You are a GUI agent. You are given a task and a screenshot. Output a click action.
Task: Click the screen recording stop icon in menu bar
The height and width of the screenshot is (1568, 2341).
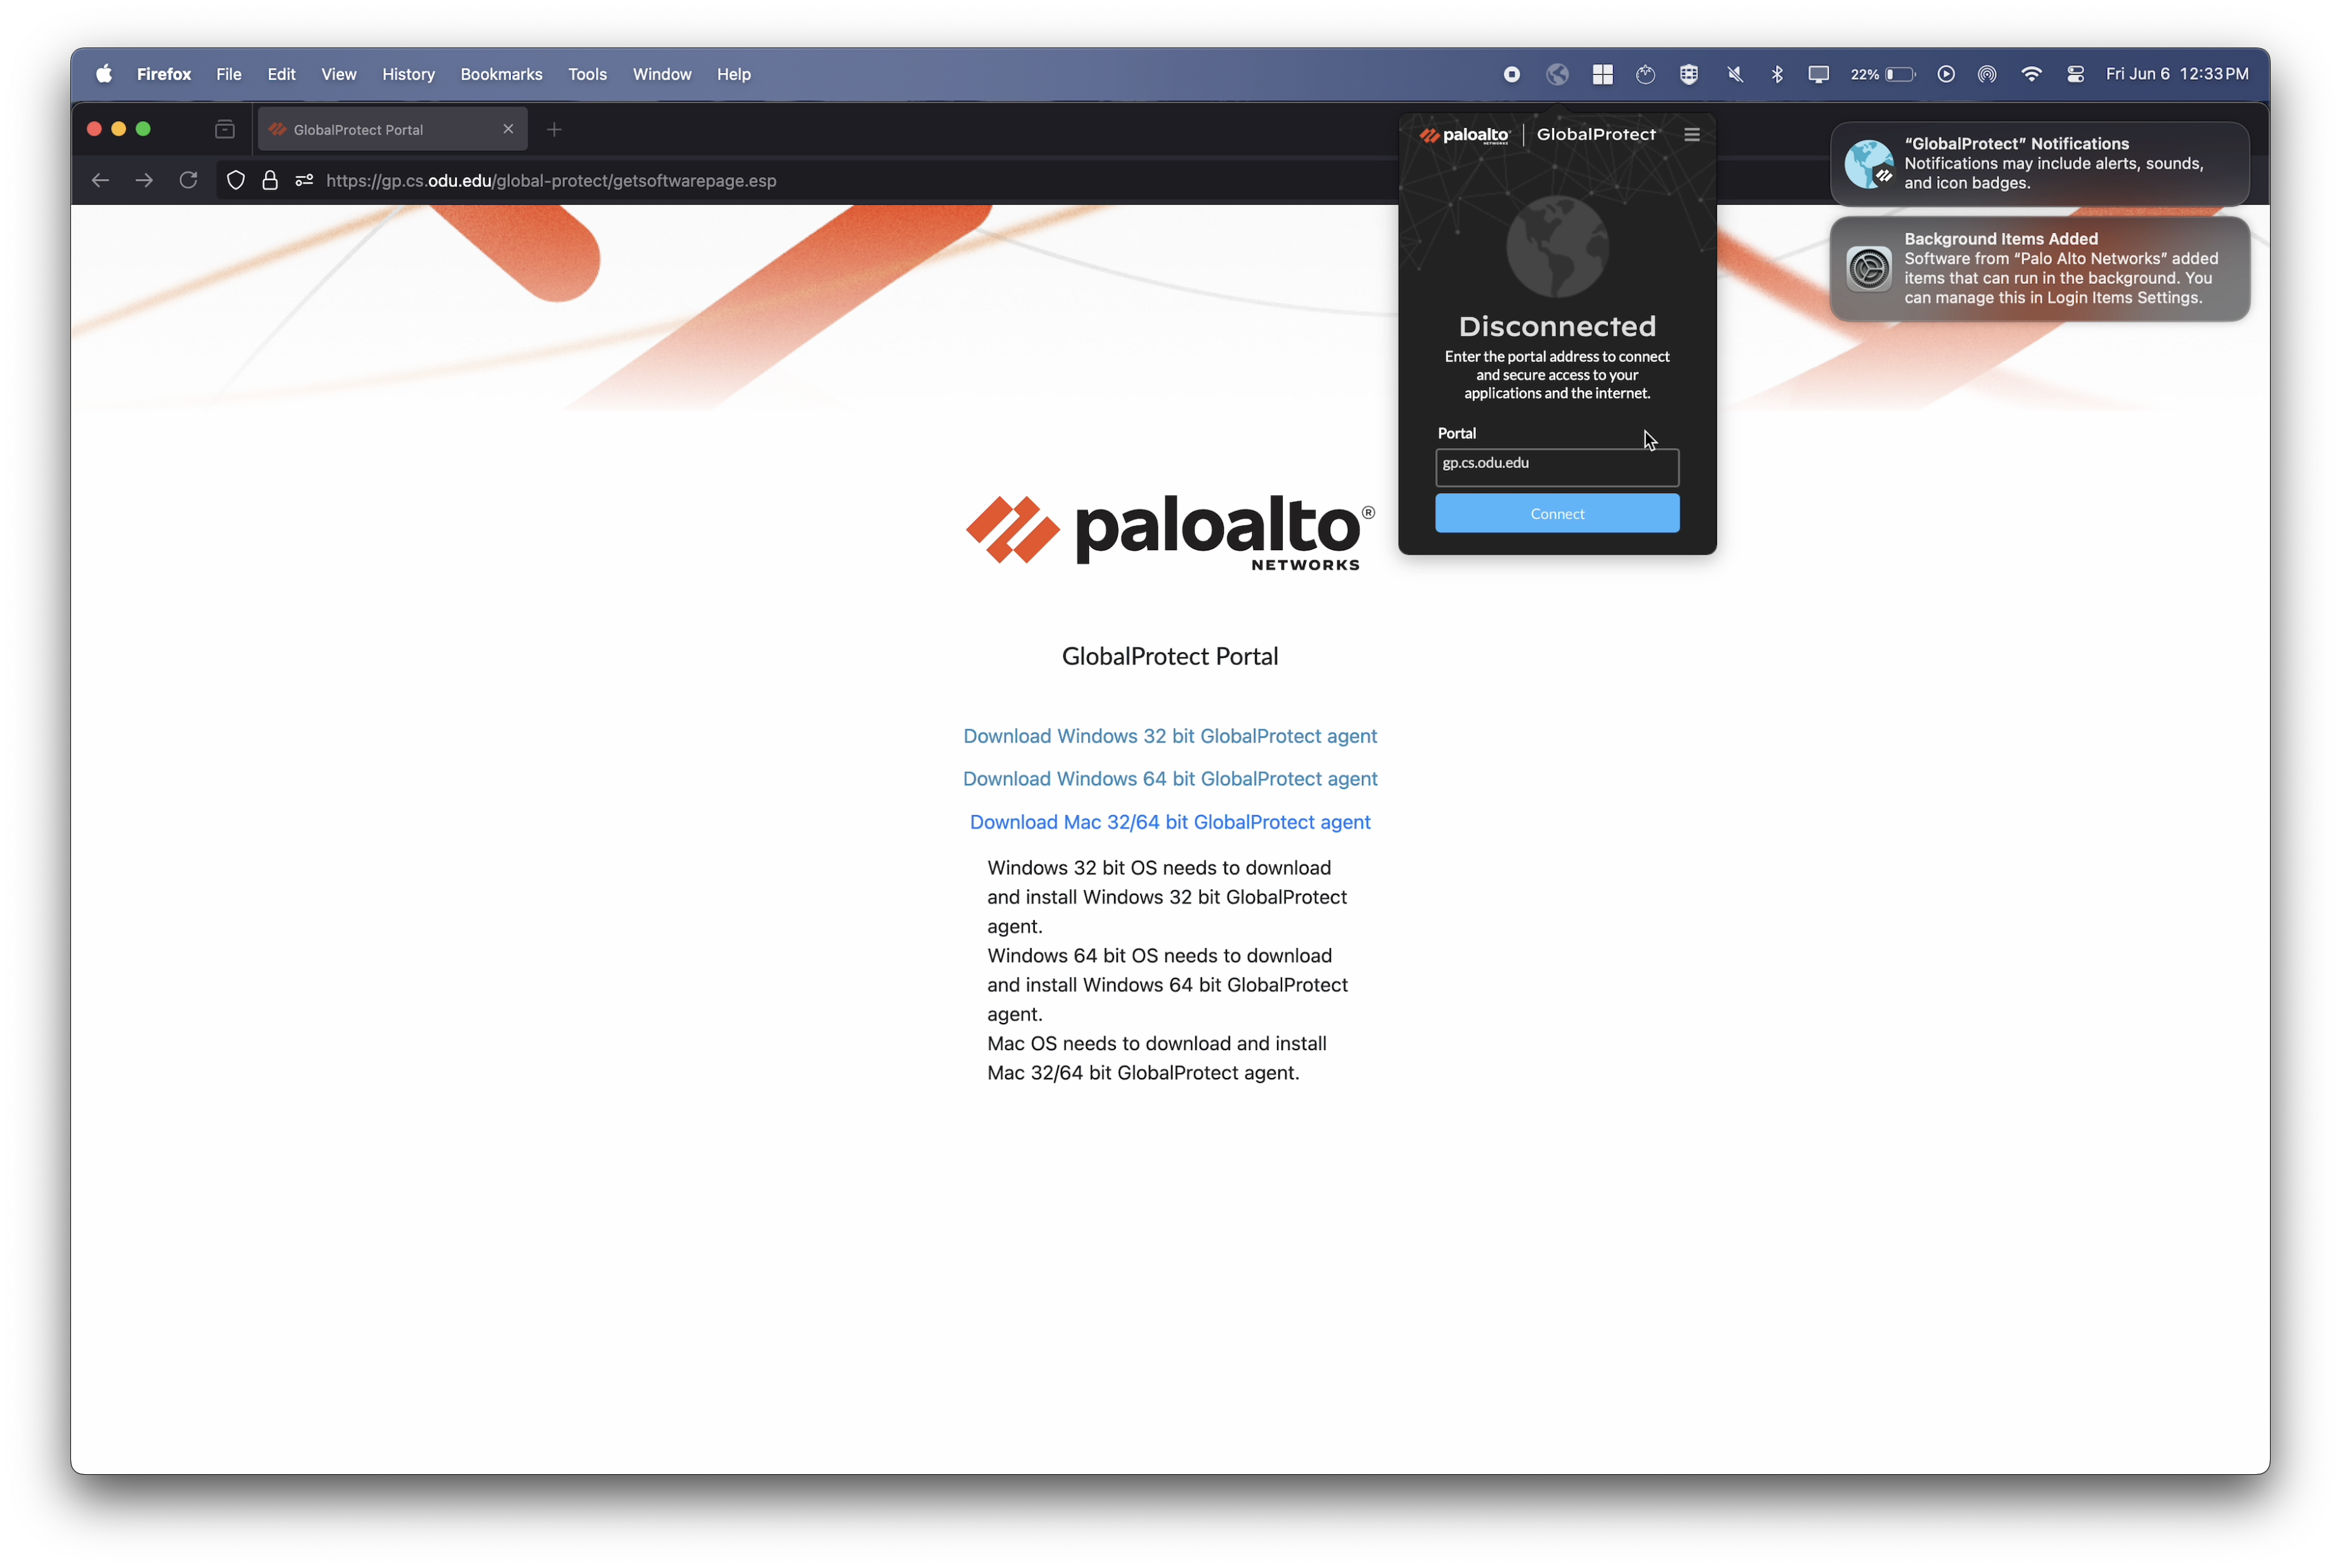pyautogui.click(x=1512, y=74)
